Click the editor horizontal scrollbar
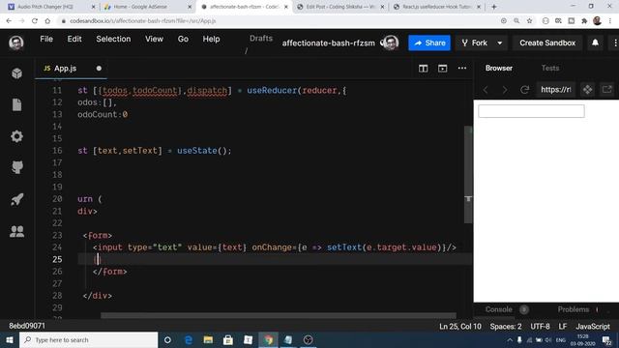The image size is (619, 348). click(x=279, y=315)
